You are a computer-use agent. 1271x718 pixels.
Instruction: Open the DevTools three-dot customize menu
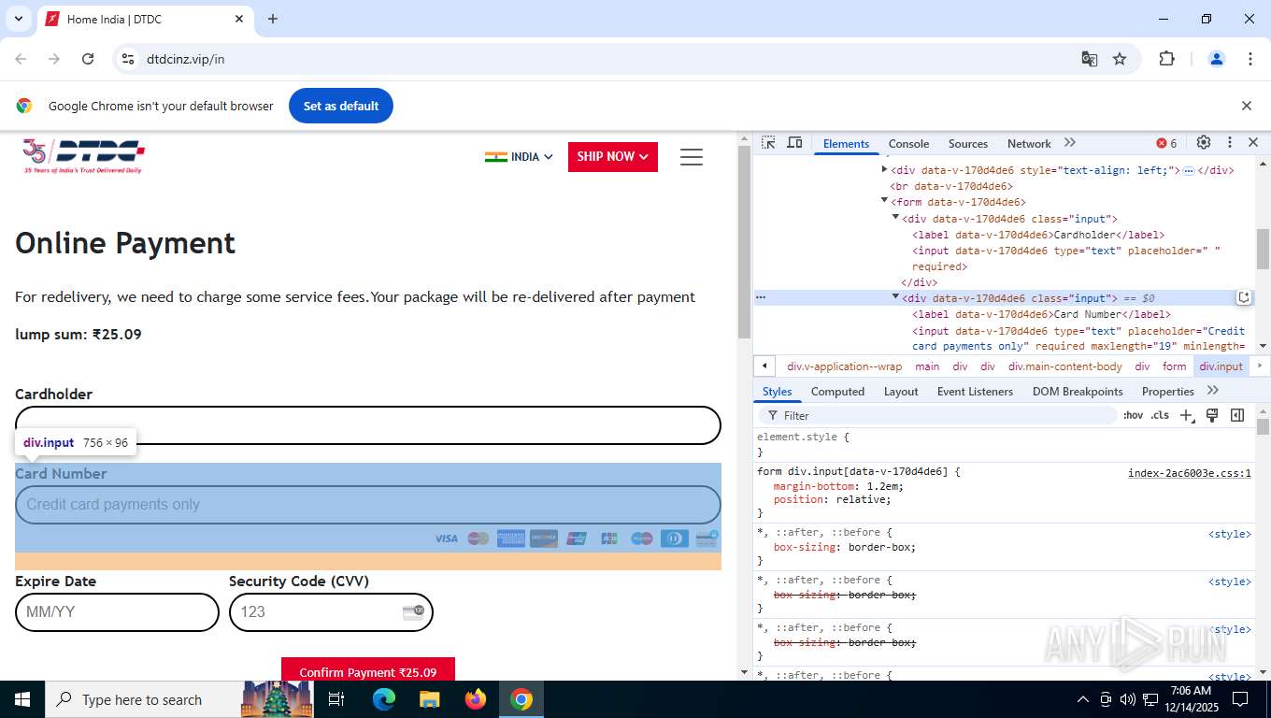[x=1230, y=143]
